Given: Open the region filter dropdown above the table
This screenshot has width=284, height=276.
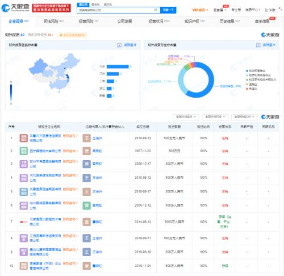Looking at the screenshot, I should tap(186, 117).
